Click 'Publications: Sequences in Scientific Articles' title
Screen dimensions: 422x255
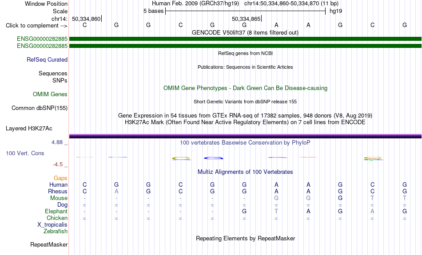tap(245, 67)
